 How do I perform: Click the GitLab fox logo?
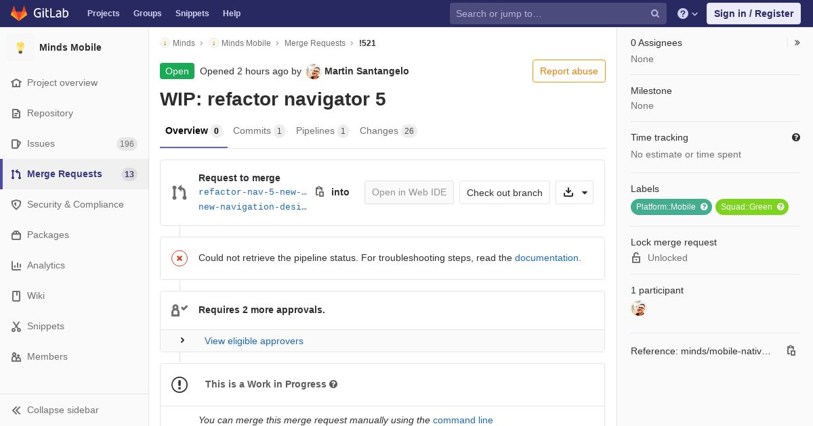[x=19, y=13]
